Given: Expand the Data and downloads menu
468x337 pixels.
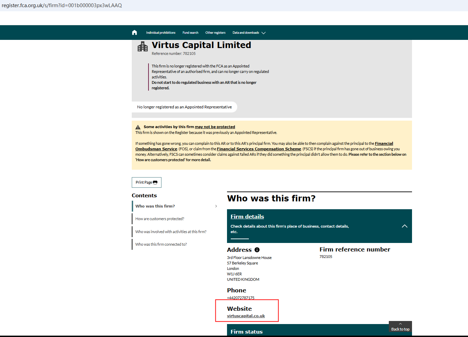Looking at the screenshot, I should [249, 33].
